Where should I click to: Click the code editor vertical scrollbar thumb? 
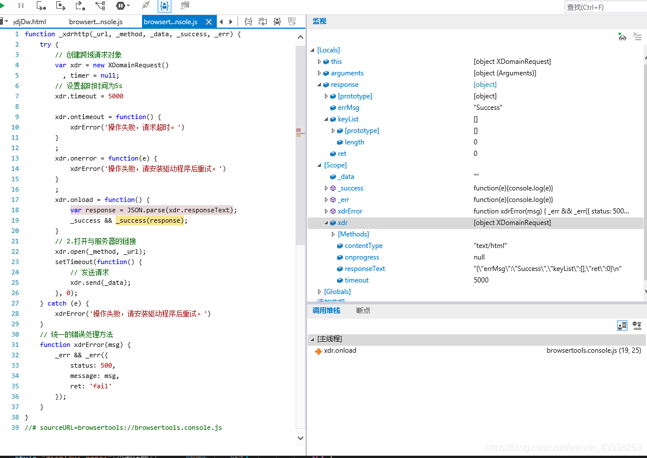(300, 146)
